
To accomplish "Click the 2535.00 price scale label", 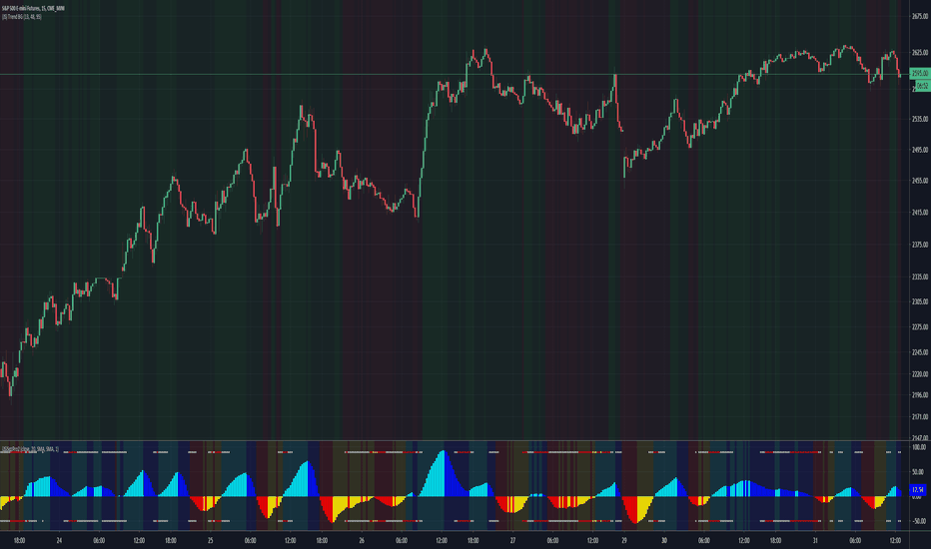I will (920, 120).
